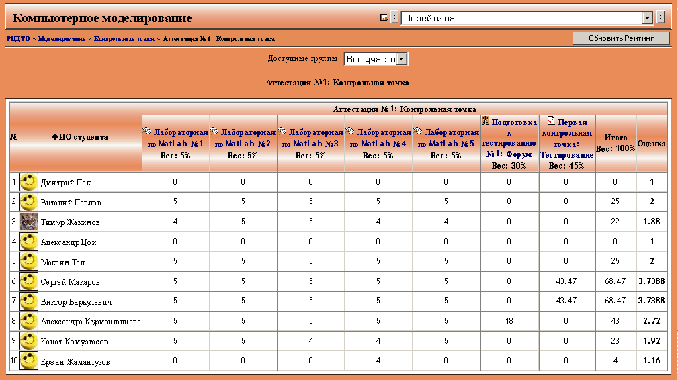The width and height of the screenshot is (678, 380).
Task: Select student name Канат Комуртасов
Action: tap(74, 341)
